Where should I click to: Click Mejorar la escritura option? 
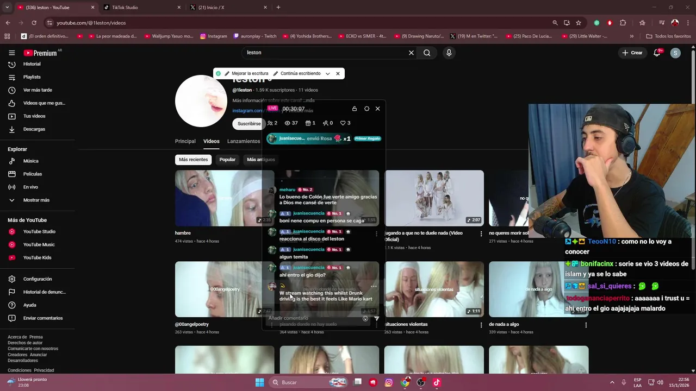(x=246, y=73)
